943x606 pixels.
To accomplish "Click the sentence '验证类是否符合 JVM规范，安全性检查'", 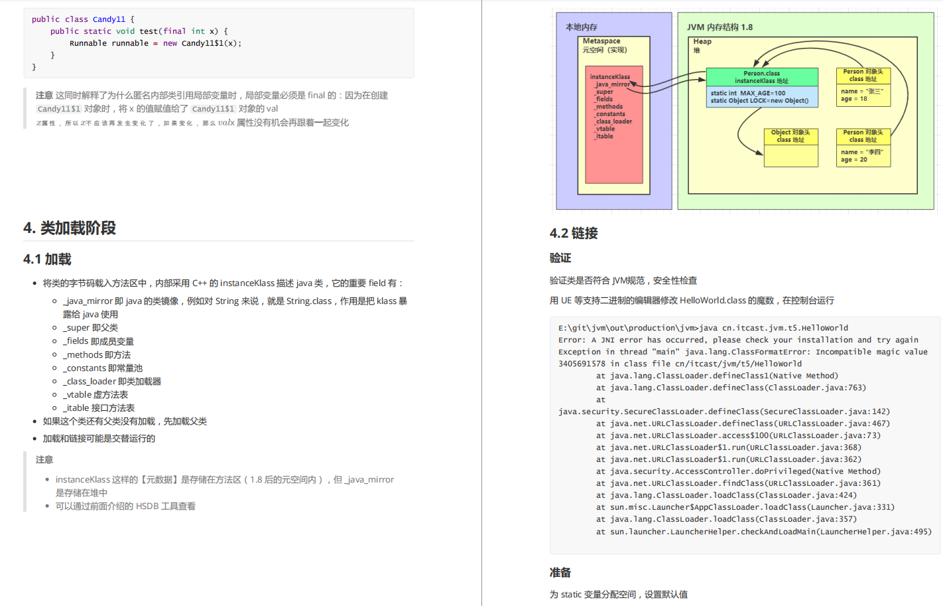I will pos(623,281).
